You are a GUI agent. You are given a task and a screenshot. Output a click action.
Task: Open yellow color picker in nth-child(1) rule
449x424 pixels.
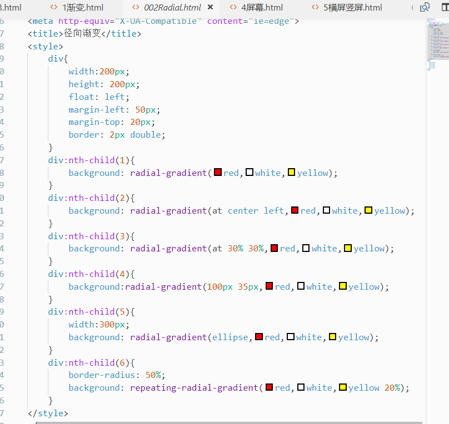pos(291,172)
